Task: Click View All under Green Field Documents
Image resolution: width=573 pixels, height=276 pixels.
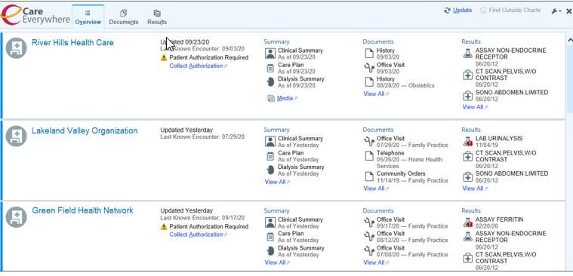Action: click(376, 262)
